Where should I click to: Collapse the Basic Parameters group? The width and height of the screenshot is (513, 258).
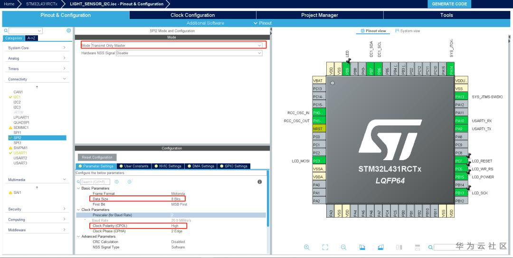pos(78,188)
